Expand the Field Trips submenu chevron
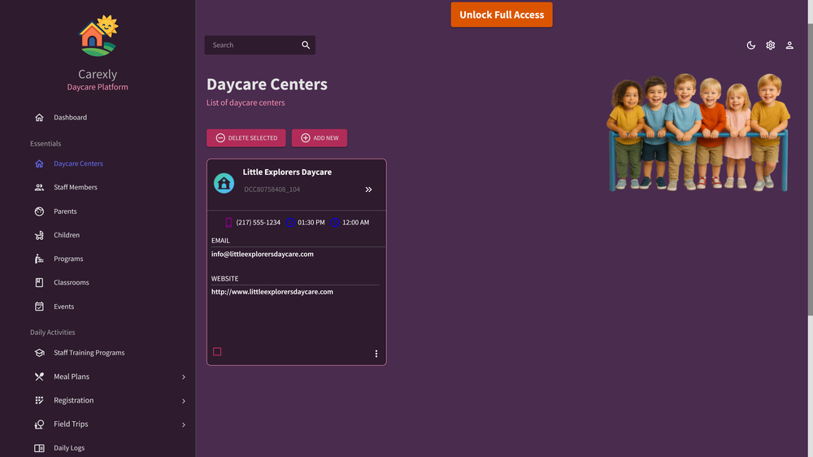The height and width of the screenshot is (457, 813). [x=184, y=424]
